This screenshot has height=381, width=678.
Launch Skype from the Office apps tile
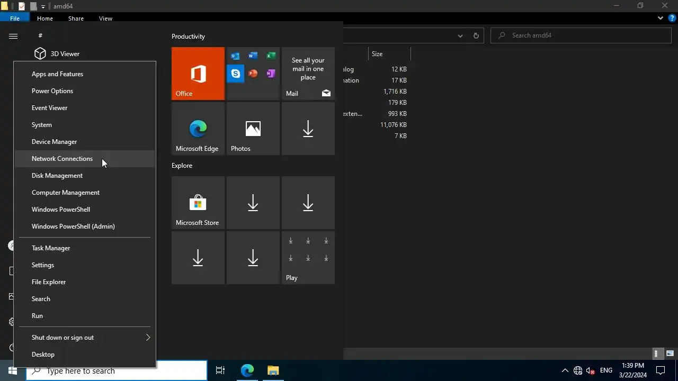point(235,74)
